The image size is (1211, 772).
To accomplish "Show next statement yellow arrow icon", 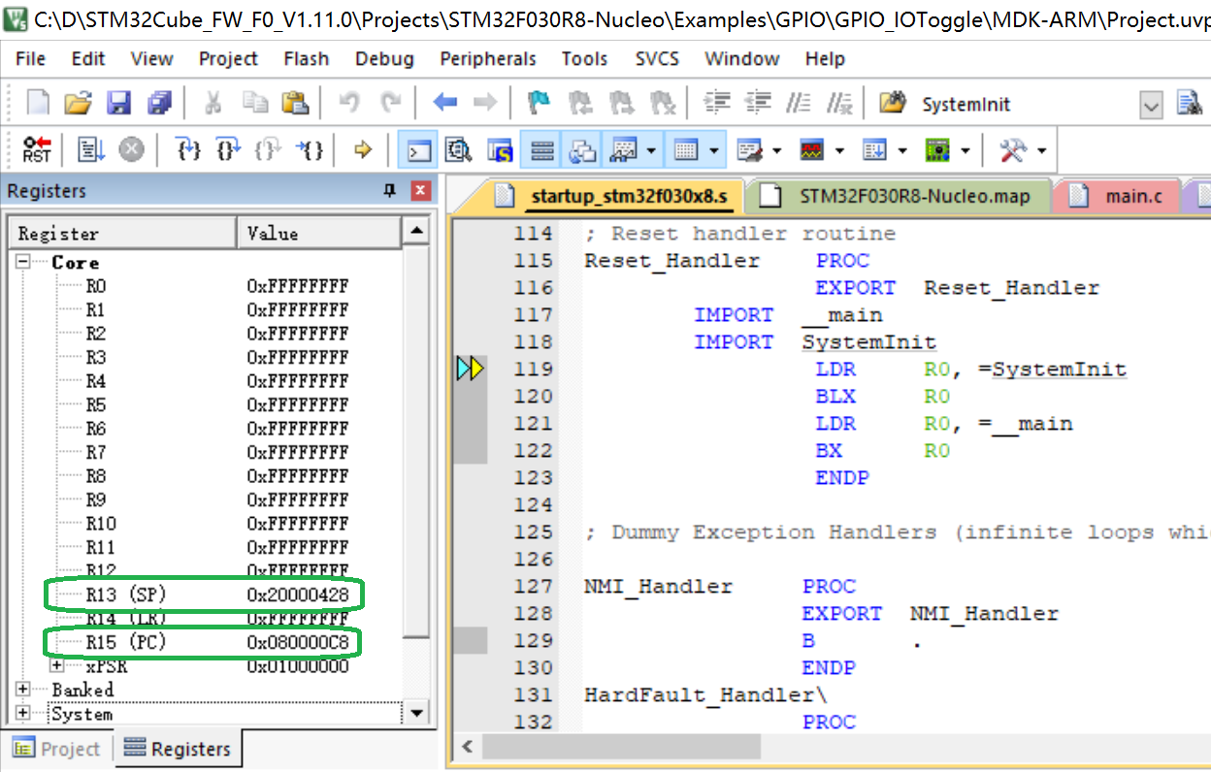I will (x=364, y=149).
